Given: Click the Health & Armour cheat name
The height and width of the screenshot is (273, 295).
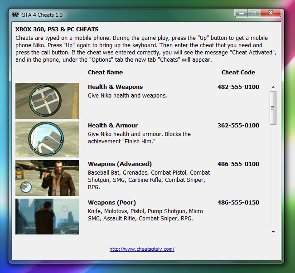Looking at the screenshot, I should 113,125.
